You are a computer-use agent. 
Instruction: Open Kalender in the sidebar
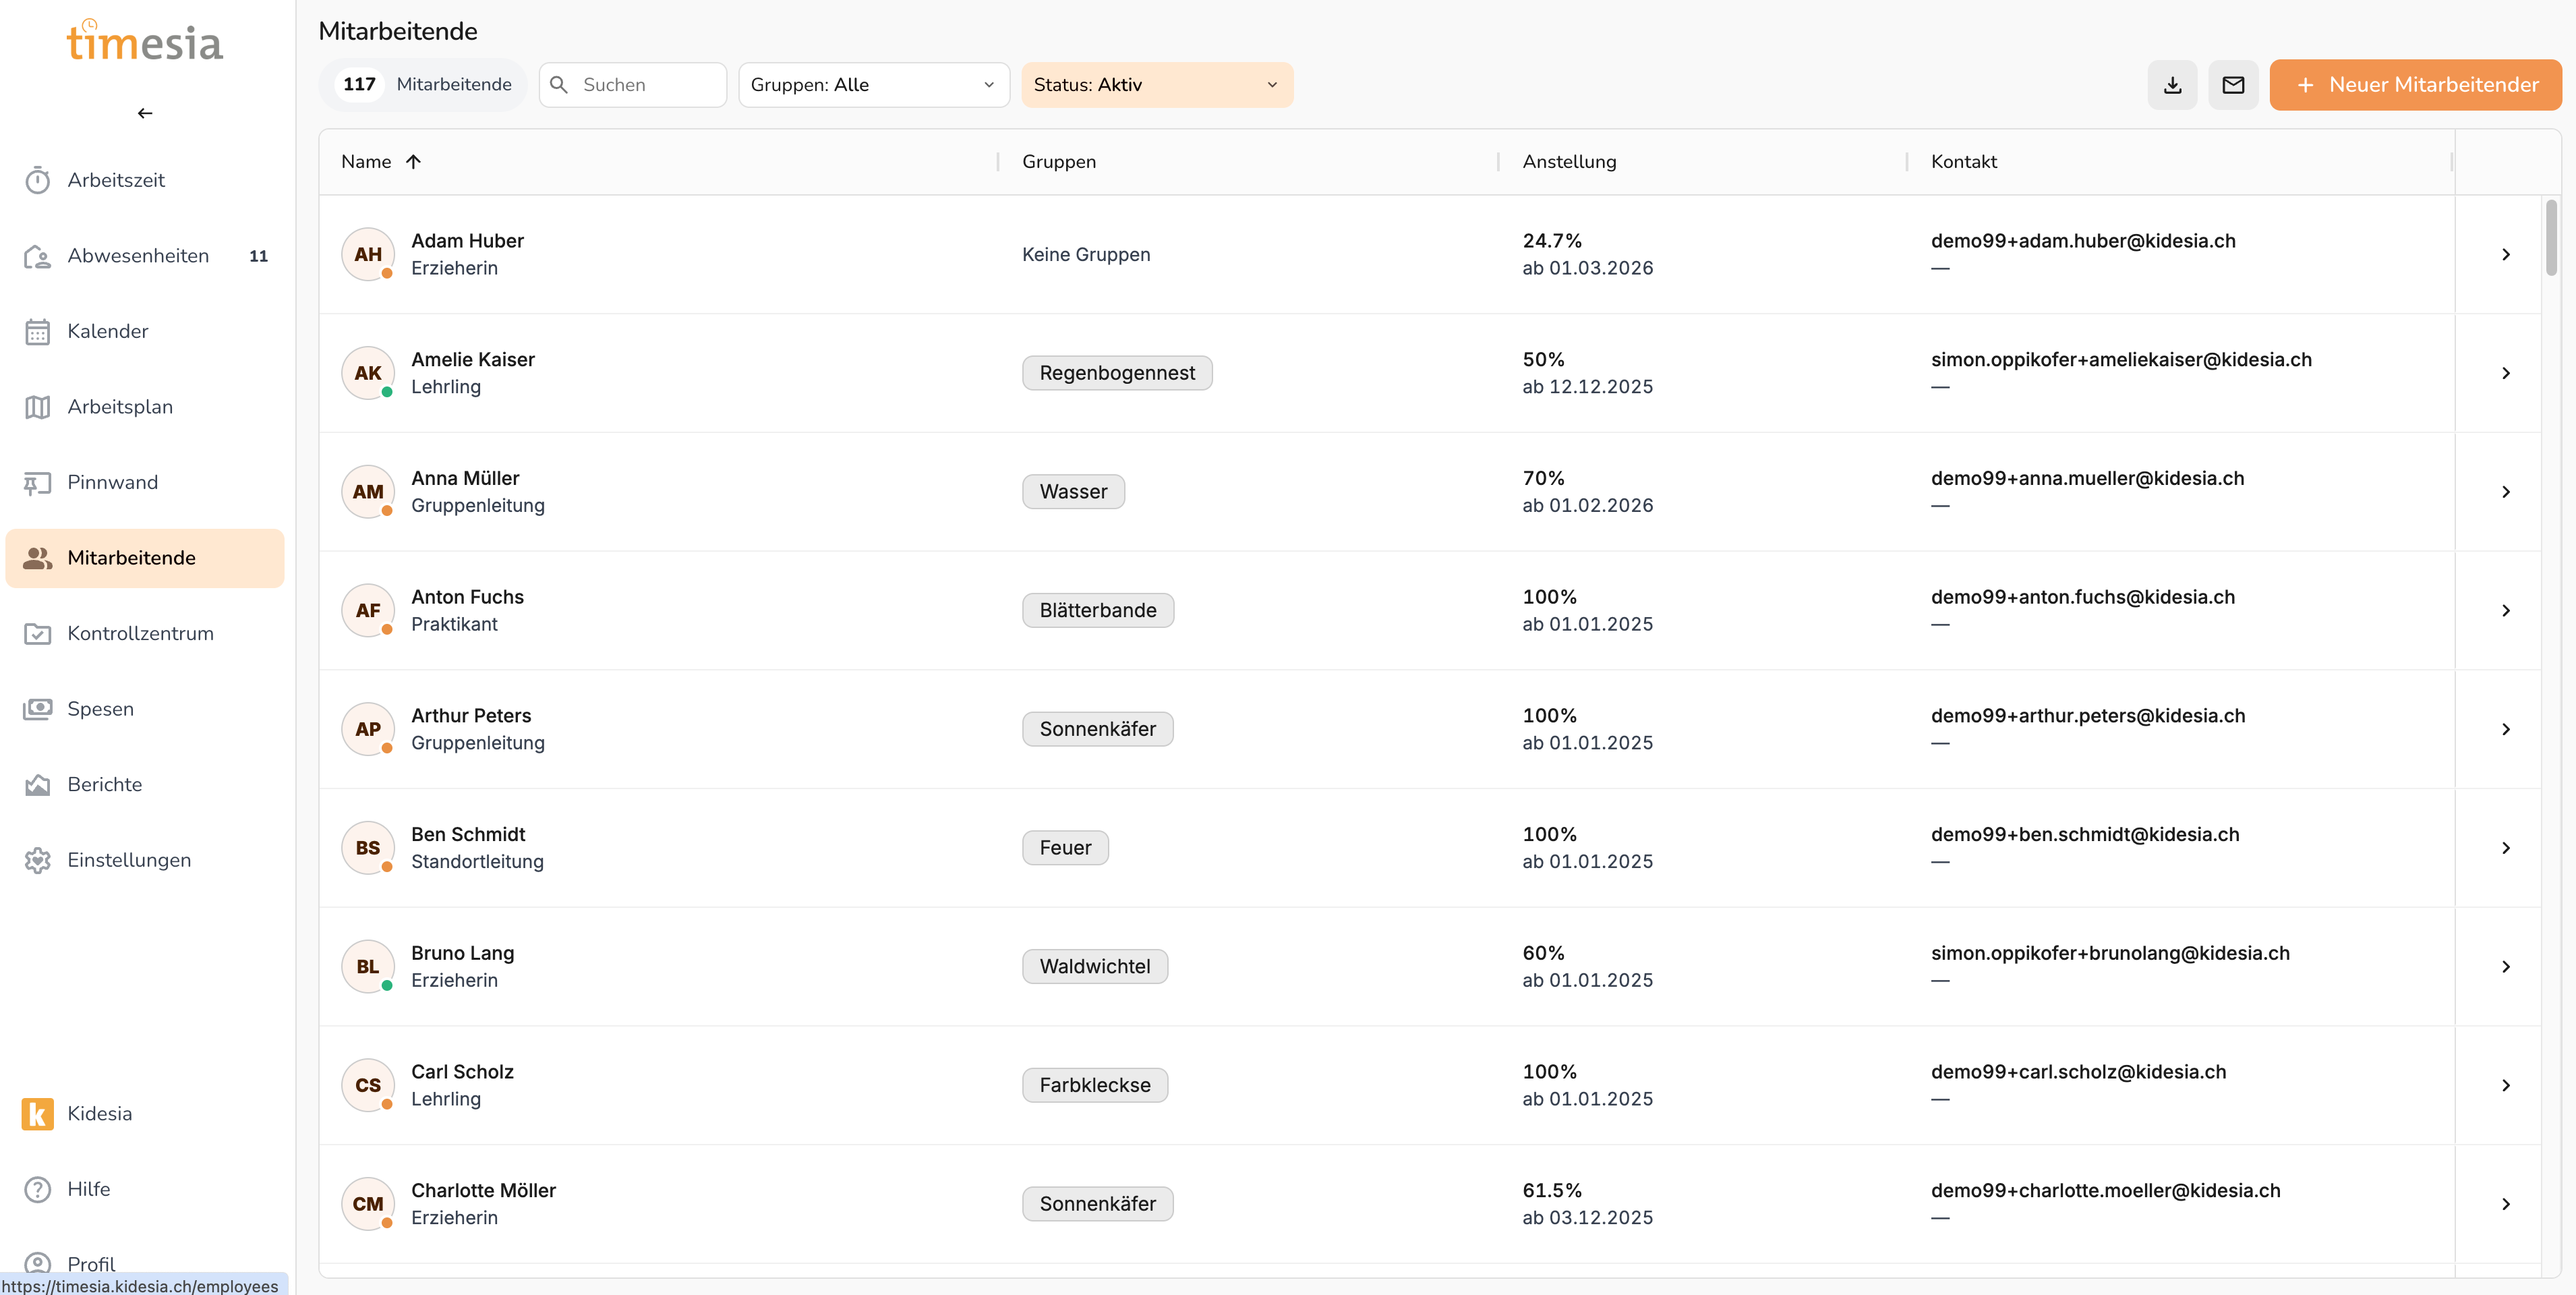tap(107, 331)
